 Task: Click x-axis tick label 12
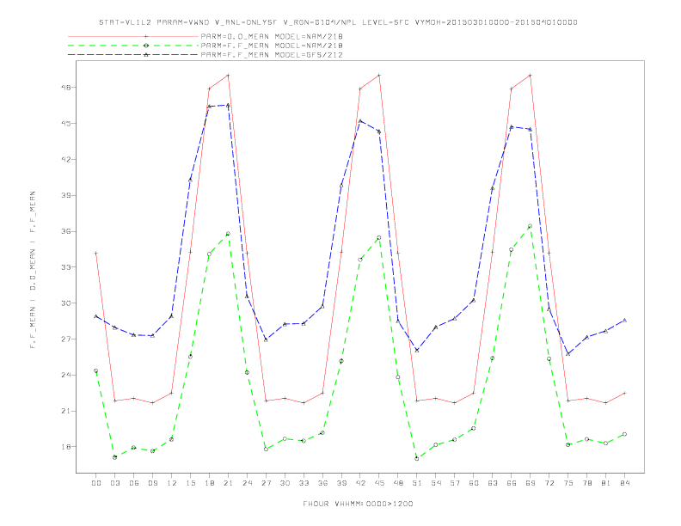point(172,483)
